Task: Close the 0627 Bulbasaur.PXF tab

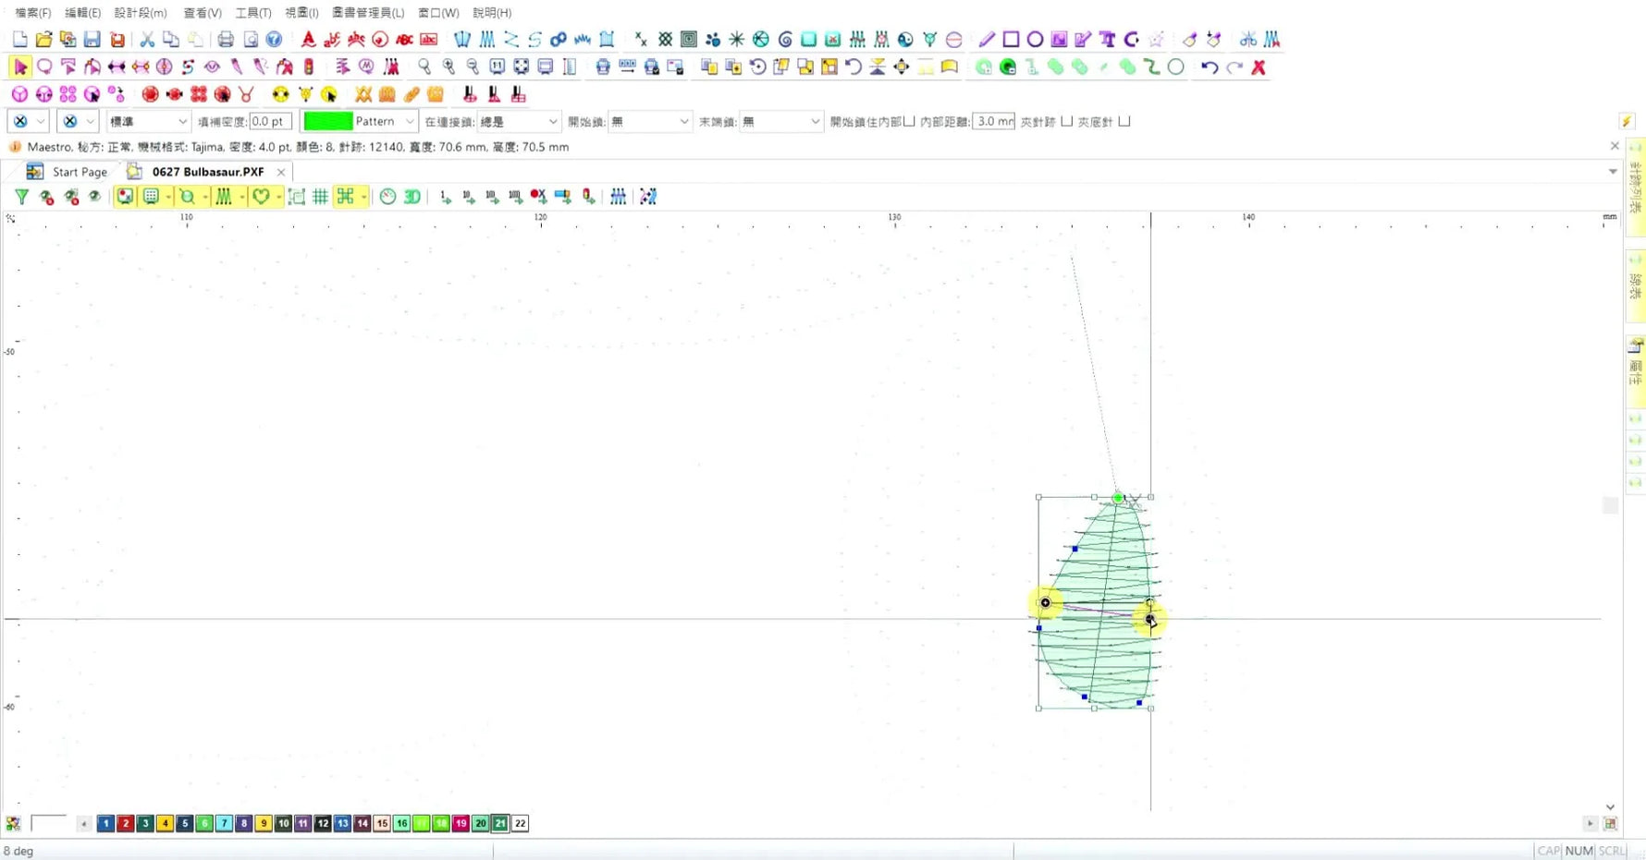Action: tap(281, 172)
